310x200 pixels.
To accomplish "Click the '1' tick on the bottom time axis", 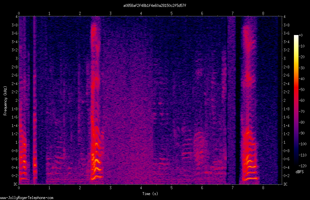I will click(x=50, y=188).
